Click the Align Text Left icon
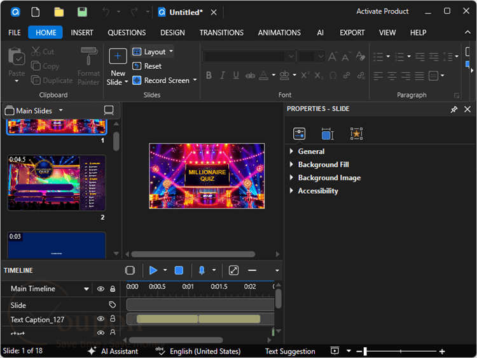This screenshot has width=477, height=358. pyautogui.click(x=378, y=76)
